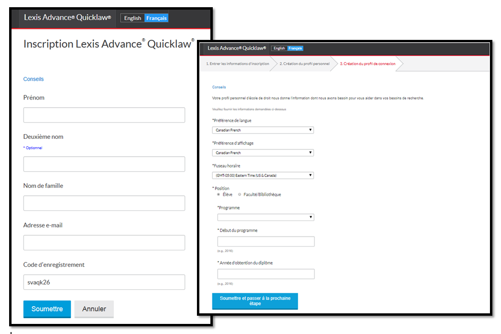Expand the empty Programme dropdown

coord(266,217)
